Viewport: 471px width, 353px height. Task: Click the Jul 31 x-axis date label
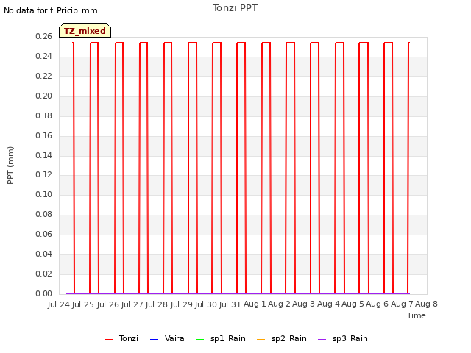coord(230,304)
